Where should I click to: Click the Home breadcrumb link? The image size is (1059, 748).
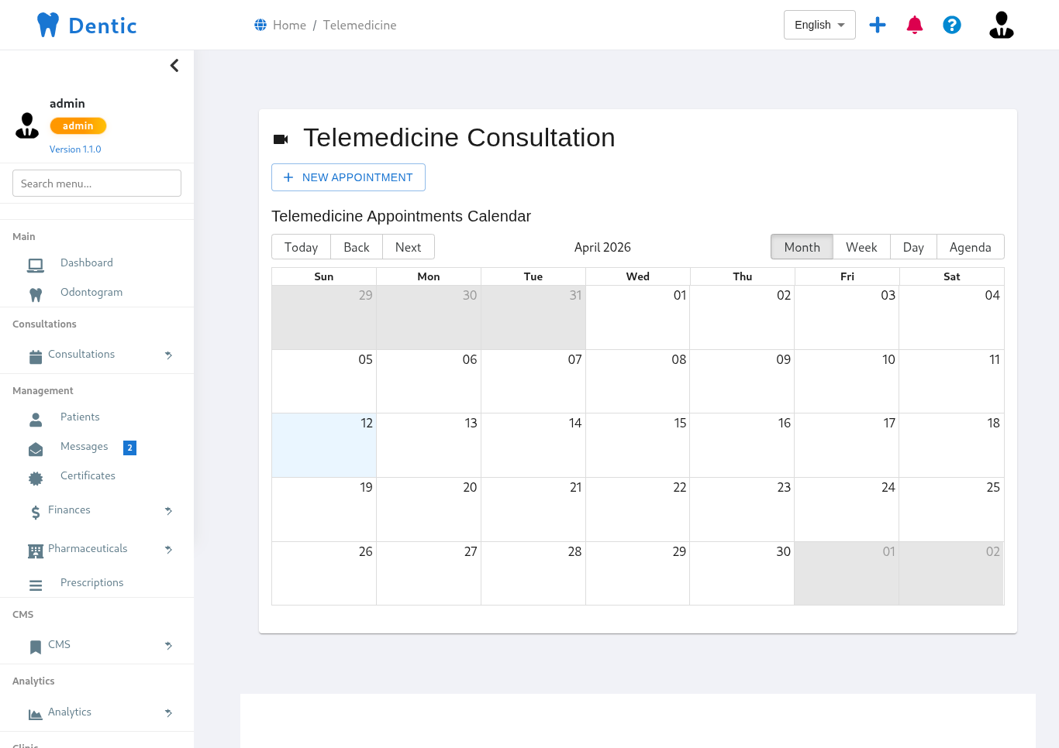tap(289, 25)
